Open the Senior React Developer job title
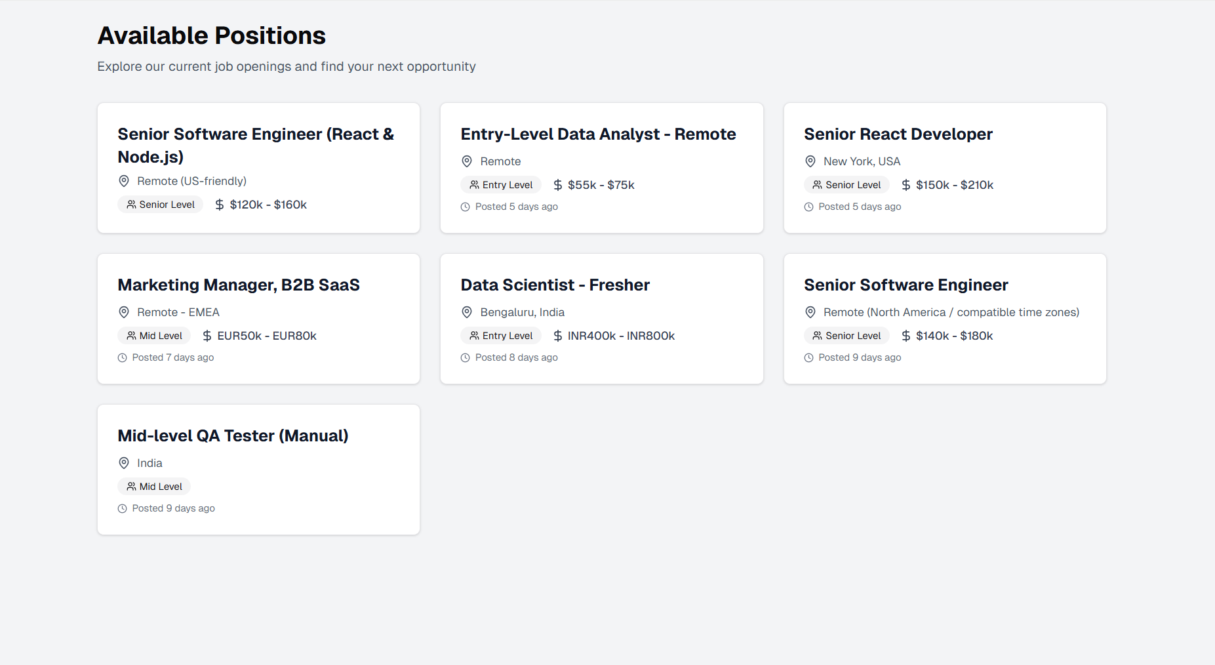Image resolution: width=1215 pixels, height=665 pixels. point(898,134)
